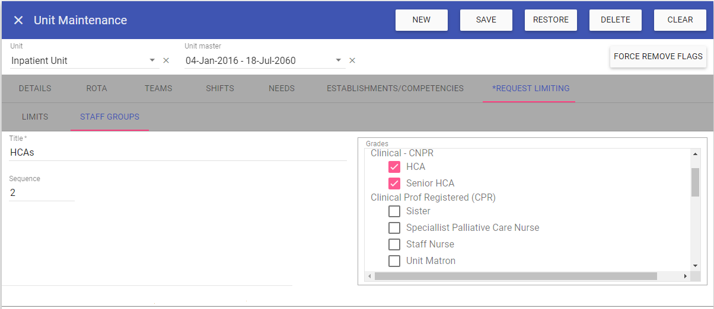This screenshot has height=309, width=714.
Task: Click the grades vertical scrollbar thumb
Action: coord(695,181)
